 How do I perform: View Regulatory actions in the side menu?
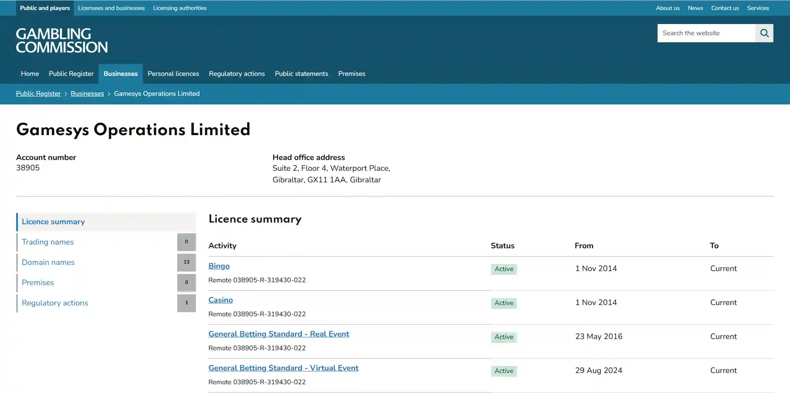(x=55, y=303)
